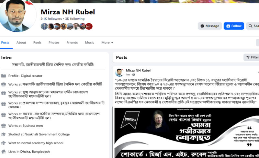The width and height of the screenshot is (259, 158).
Task: Click the magnifier Search icon
Action: pyautogui.click(x=250, y=26)
